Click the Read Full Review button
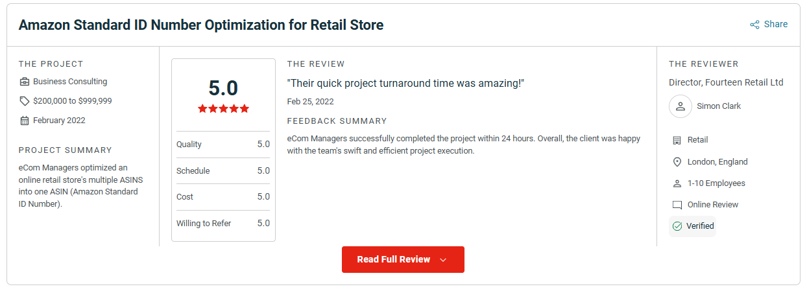Screen dimensions: 807x291 pos(403,259)
